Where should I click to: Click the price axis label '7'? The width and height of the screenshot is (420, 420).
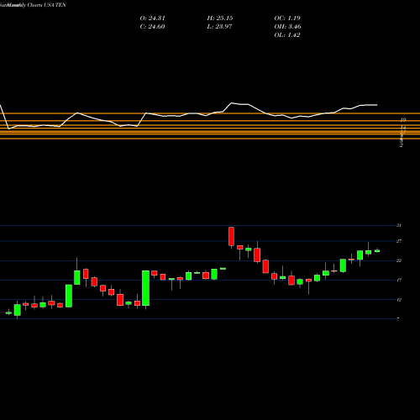(x=398, y=319)
